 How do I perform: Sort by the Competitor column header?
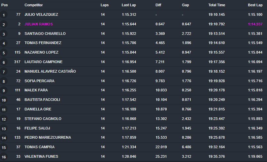34,5
